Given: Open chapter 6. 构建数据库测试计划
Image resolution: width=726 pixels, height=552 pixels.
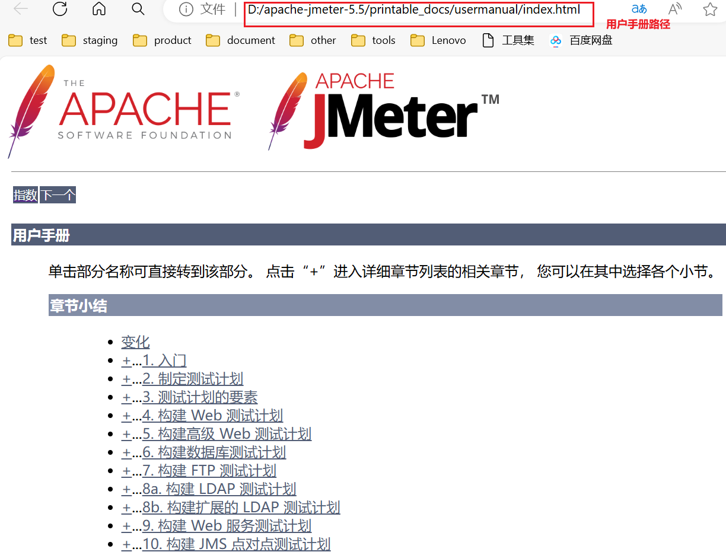Looking at the screenshot, I should 214,452.
